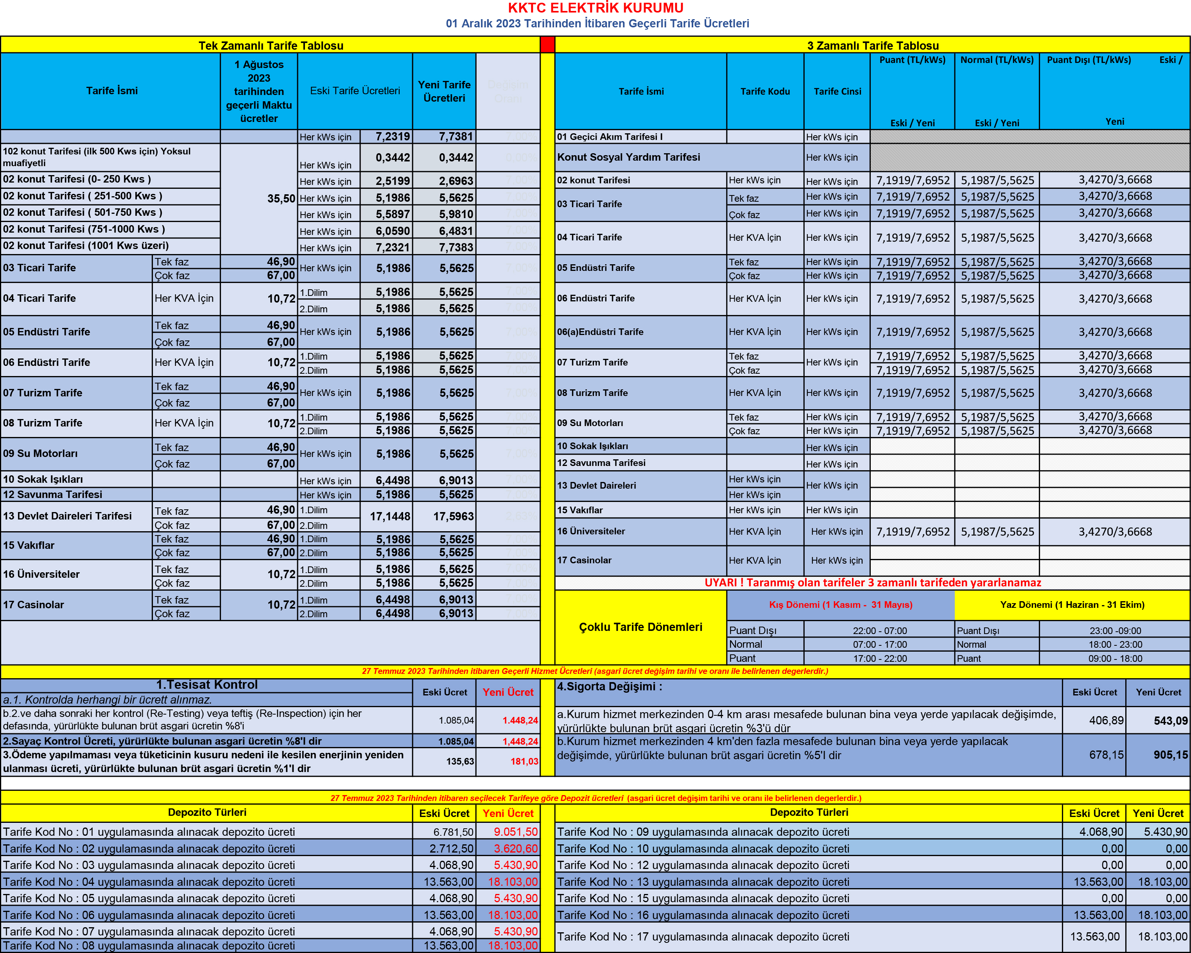Select the '23:00 -09:00' time cell
Image resolution: width=1191 pixels, height=953 pixels.
pos(1115,631)
